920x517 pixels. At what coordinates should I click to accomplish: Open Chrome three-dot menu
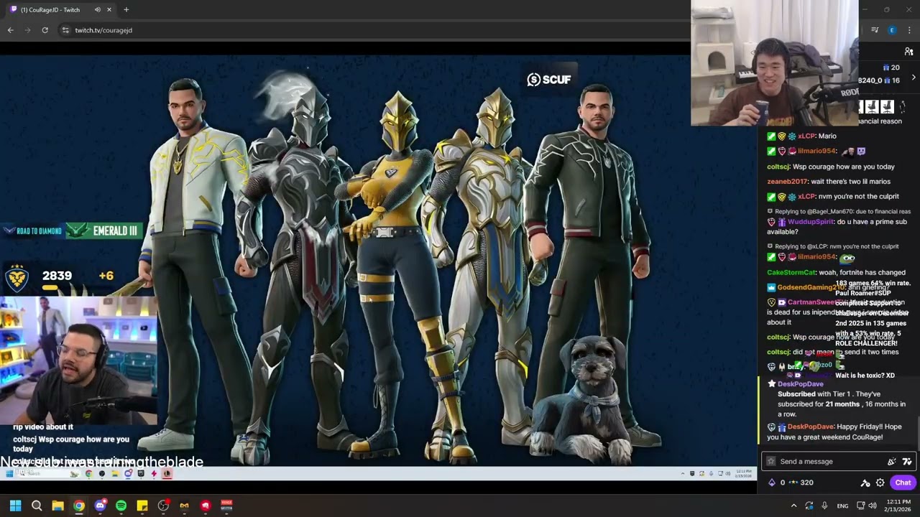pyautogui.click(x=909, y=30)
